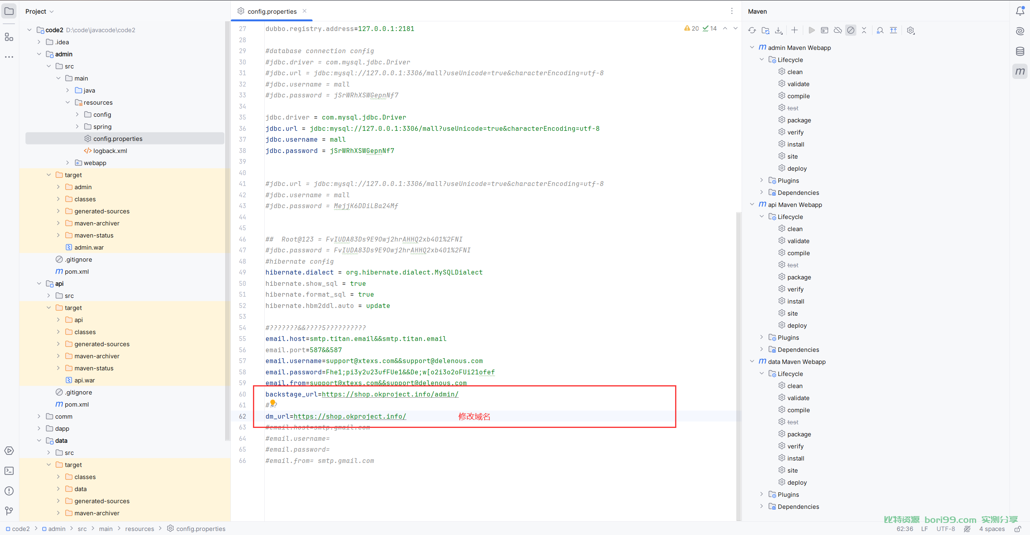Run the selected Maven build

point(812,30)
